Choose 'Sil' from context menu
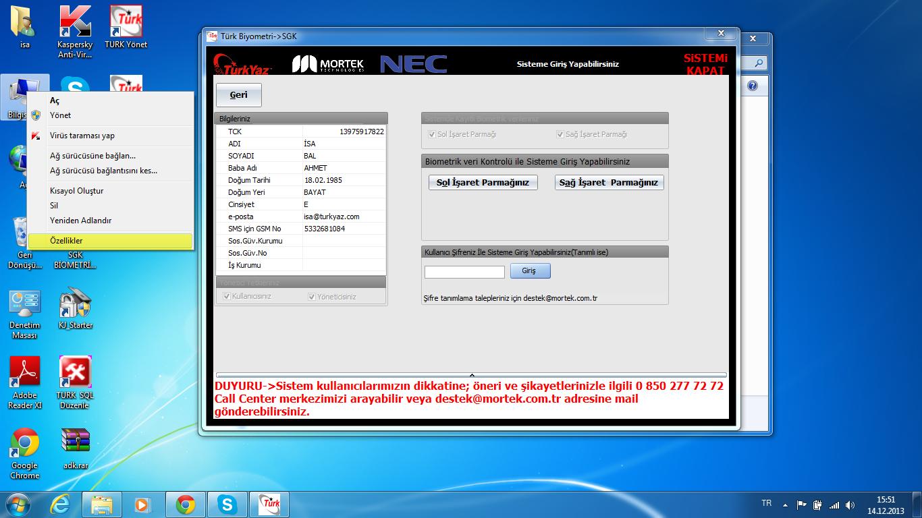The height and width of the screenshot is (518, 922). [111, 206]
